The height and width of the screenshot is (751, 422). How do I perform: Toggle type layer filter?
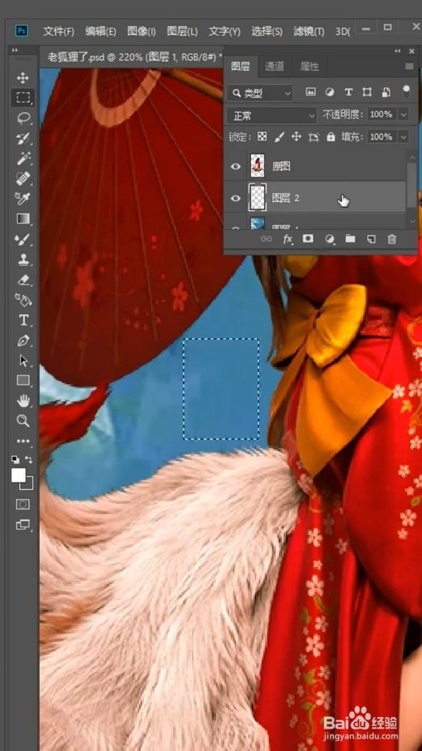point(348,92)
